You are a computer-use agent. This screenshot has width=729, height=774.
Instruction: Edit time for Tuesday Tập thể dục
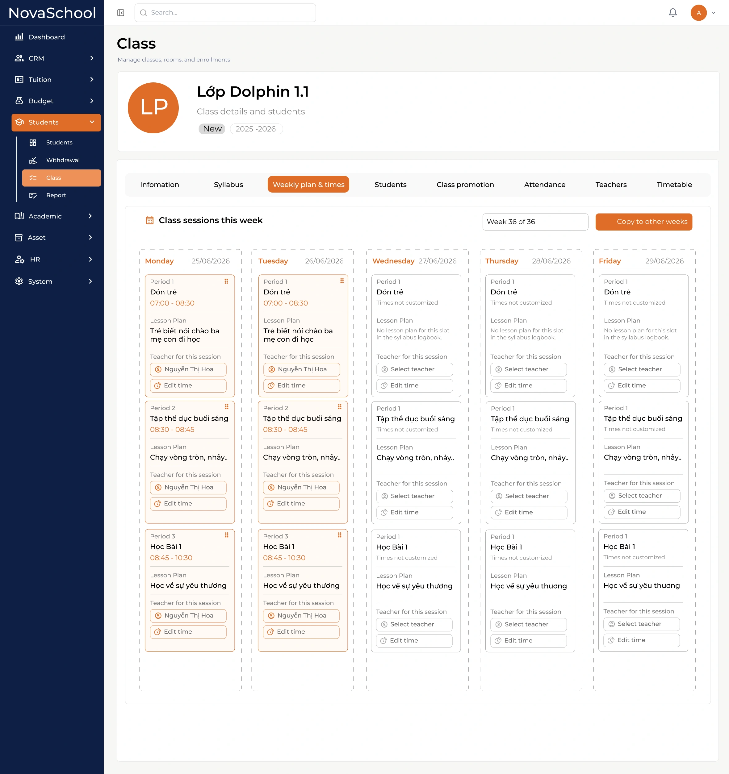(x=301, y=504)
